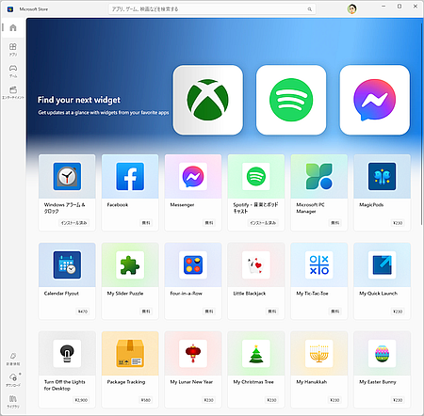Image resolution: width=424 pixels, height=416 pixels.
Task: Click the ¥230 price on My Quick Launch
Action: pyautogui.click(x=398, y=312)
